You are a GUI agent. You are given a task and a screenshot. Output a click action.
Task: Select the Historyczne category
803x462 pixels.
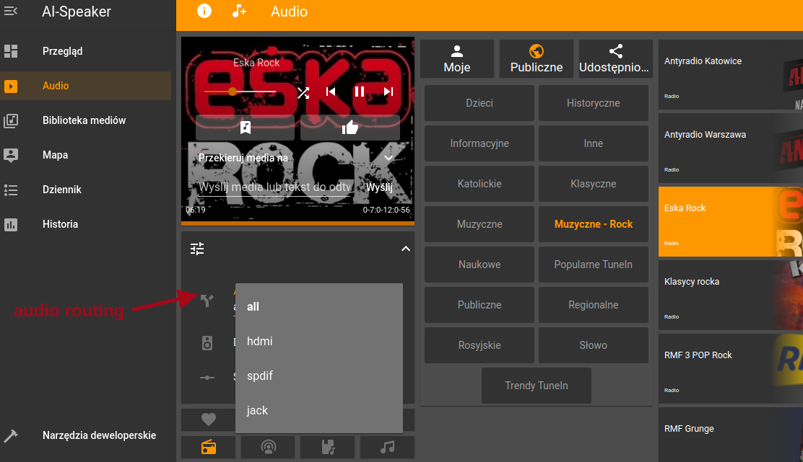594,103
